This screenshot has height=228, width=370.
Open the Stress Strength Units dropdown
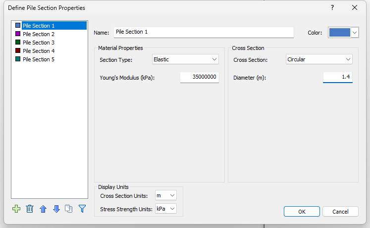[165, 209]
